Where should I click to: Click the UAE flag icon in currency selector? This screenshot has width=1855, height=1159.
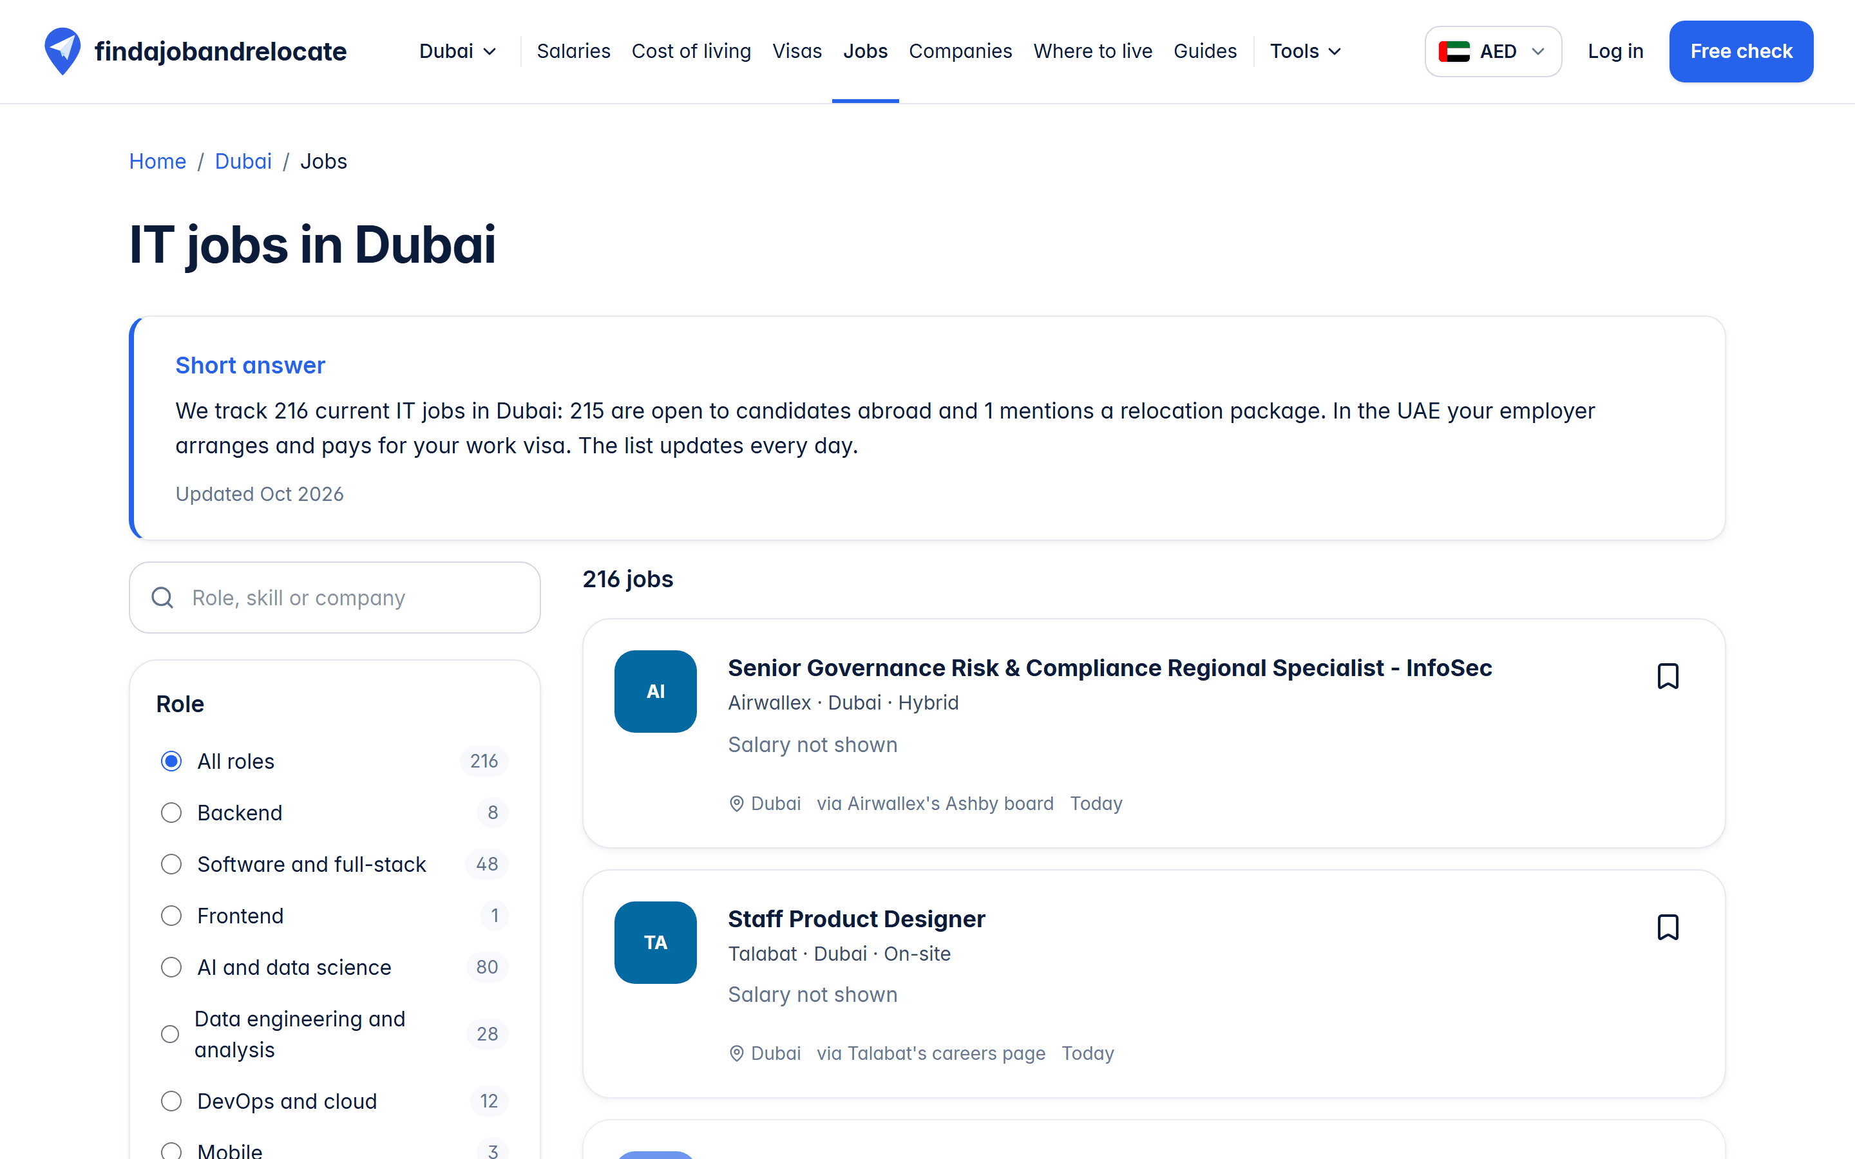[1453, 52]
